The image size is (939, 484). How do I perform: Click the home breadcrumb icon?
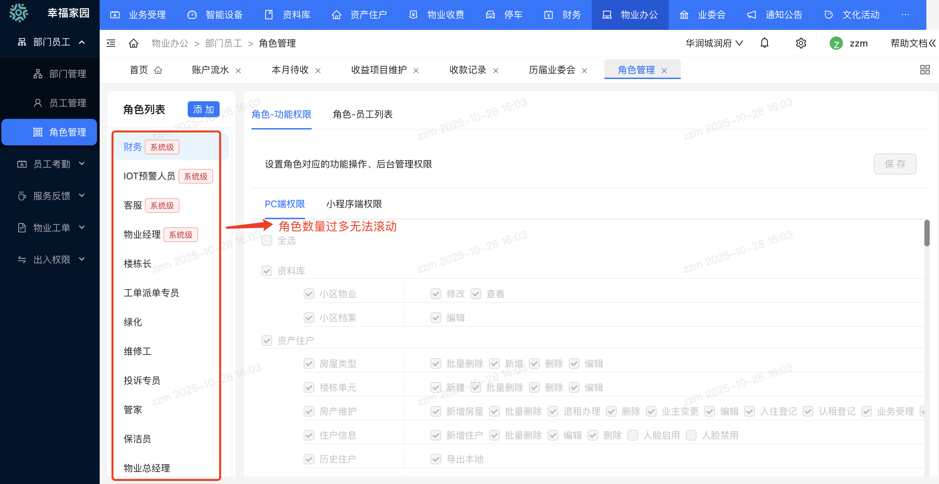(134, 43)
